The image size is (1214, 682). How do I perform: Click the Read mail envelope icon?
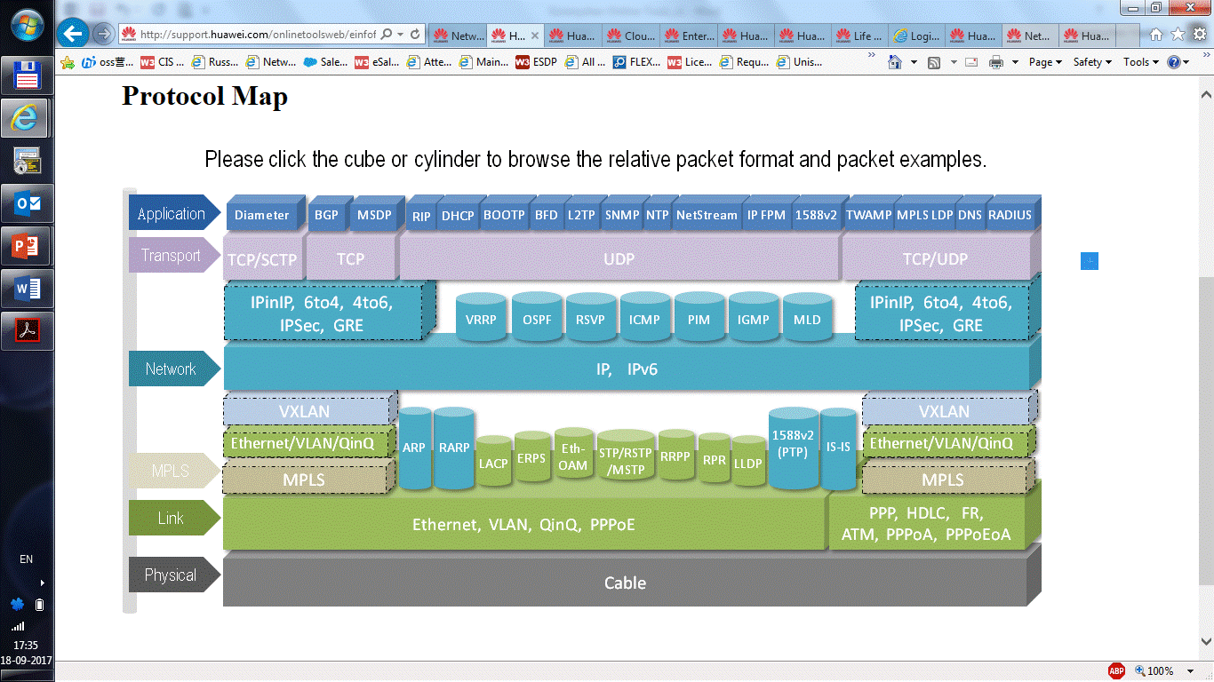971,62
